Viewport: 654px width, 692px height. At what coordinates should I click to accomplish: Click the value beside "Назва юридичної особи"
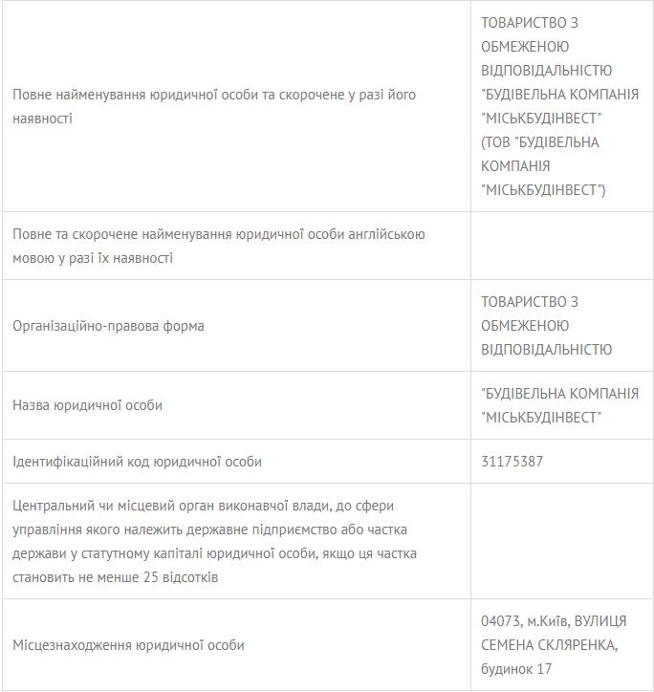pos(559,405)
